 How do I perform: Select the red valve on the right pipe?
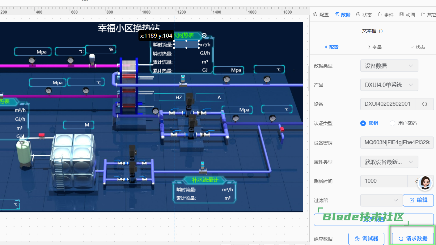coord(281,129)
